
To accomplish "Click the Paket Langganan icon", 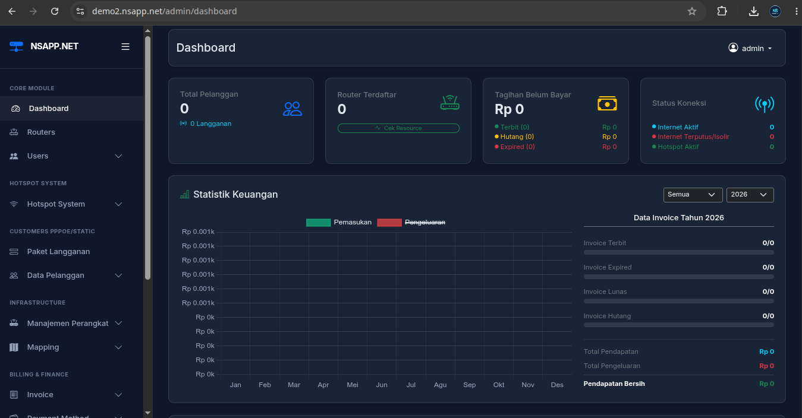I will [x=14, y=252].
